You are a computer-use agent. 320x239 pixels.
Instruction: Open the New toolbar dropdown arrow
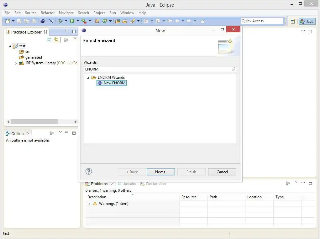click(13, 21)
